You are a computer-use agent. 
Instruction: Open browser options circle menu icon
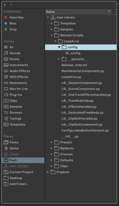pyautogui.click(x=114, y=12)
